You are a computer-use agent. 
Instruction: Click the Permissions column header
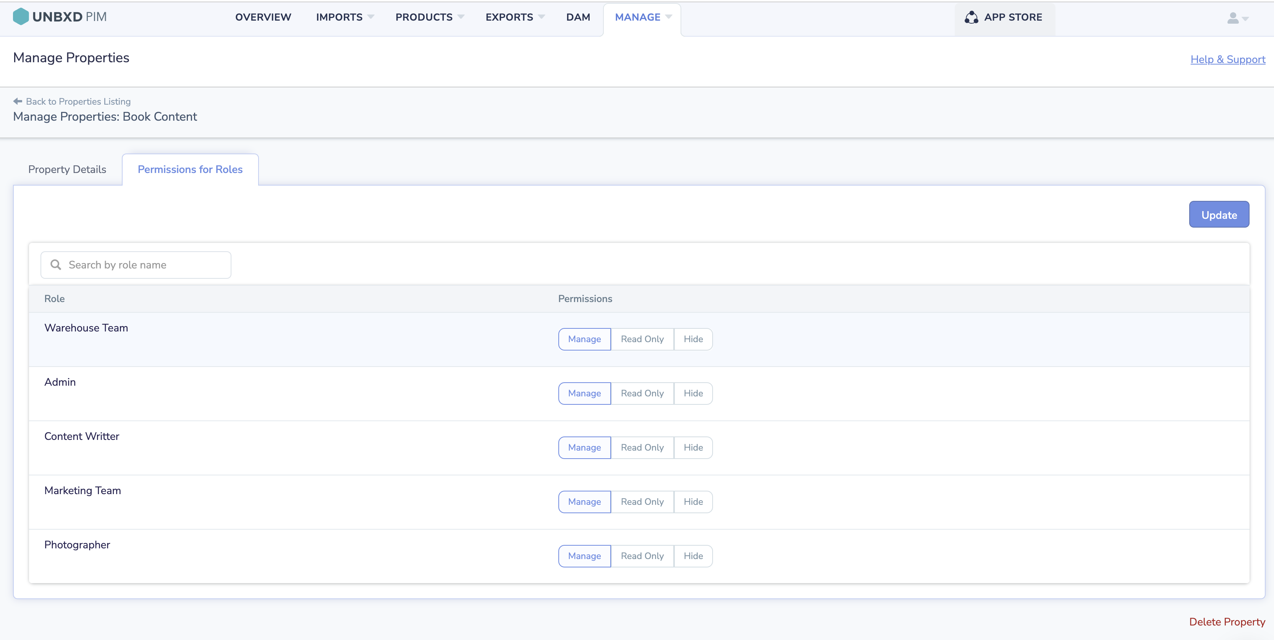(585, 299)
